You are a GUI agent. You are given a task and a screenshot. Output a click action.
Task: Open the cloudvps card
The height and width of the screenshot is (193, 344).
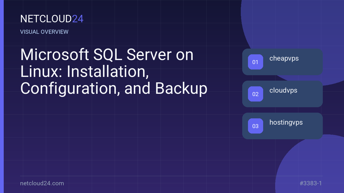tap(282, 94)
